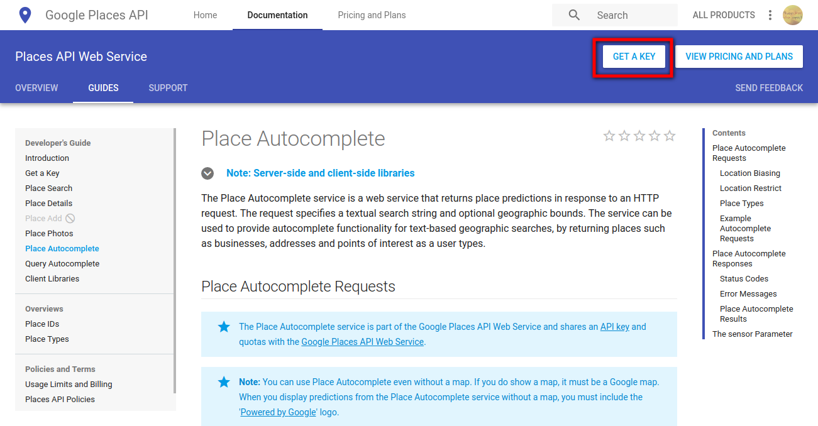Image resolution: width=818 pixels, height=426 pixels.
Task: Give a three-star page rating
Action: pos(639,136)
